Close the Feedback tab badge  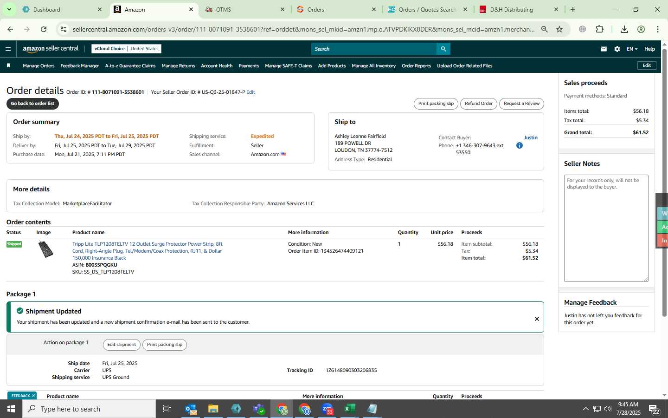pos(33,396)
